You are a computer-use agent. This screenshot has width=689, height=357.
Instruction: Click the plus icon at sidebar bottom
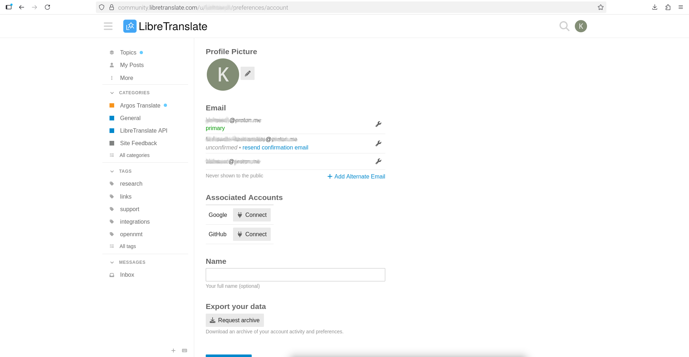pos(173,351)
